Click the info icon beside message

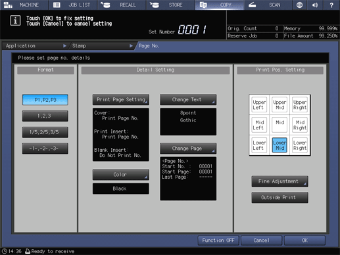pyautogui.click(x=15, y=20)
